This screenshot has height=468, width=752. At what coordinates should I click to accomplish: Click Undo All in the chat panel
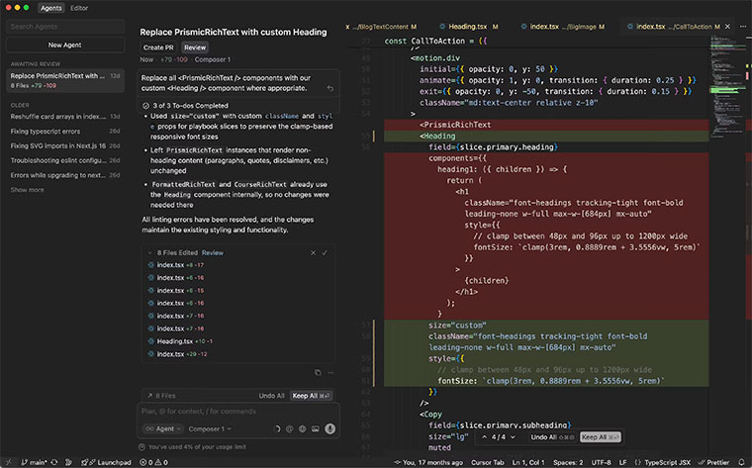[x=271, y=396]
